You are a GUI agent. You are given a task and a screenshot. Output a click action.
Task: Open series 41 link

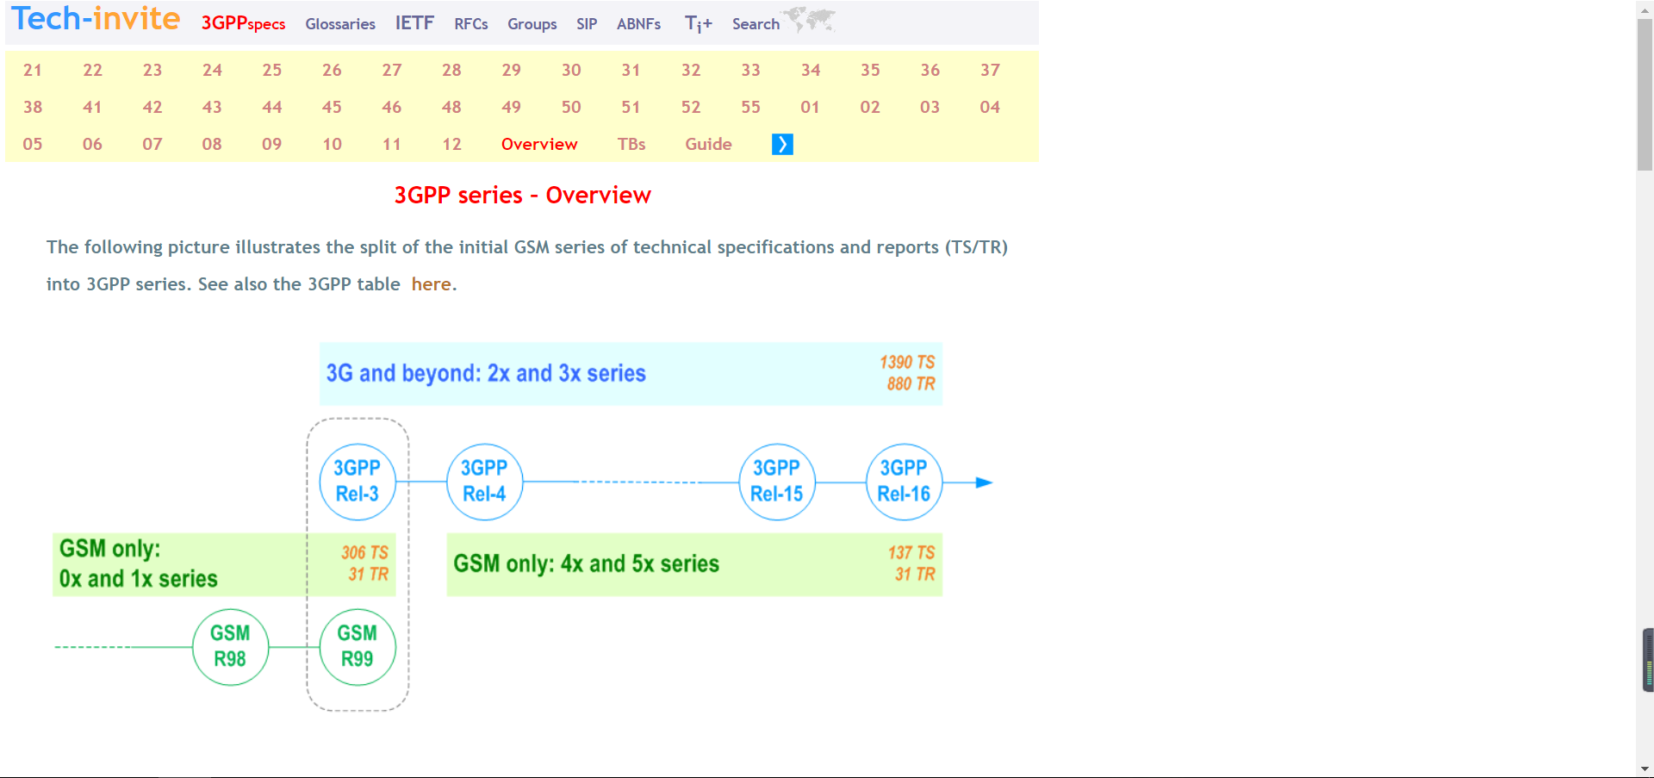pos(92,107)
